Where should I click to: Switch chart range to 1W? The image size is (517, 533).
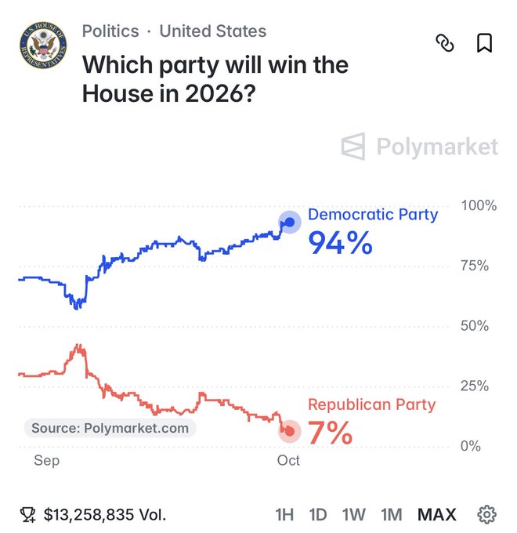coord(354,515)
